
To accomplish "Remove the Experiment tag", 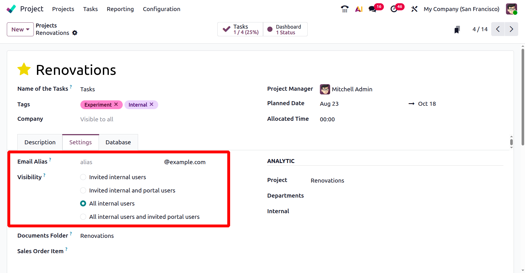I will [116, 105].
